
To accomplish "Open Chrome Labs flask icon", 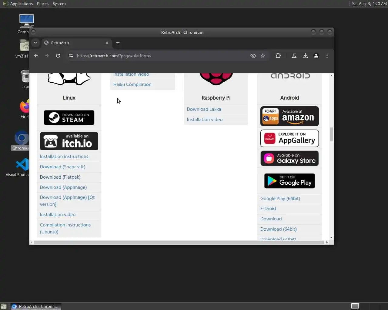I will [x=294, y=56].
